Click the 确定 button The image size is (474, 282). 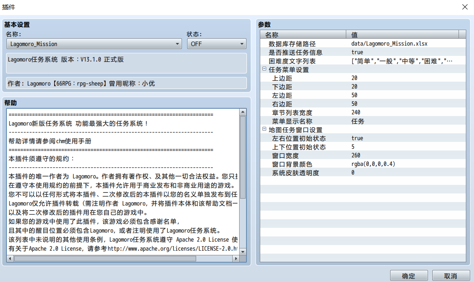pyautogui.click(x=409, y=276)
